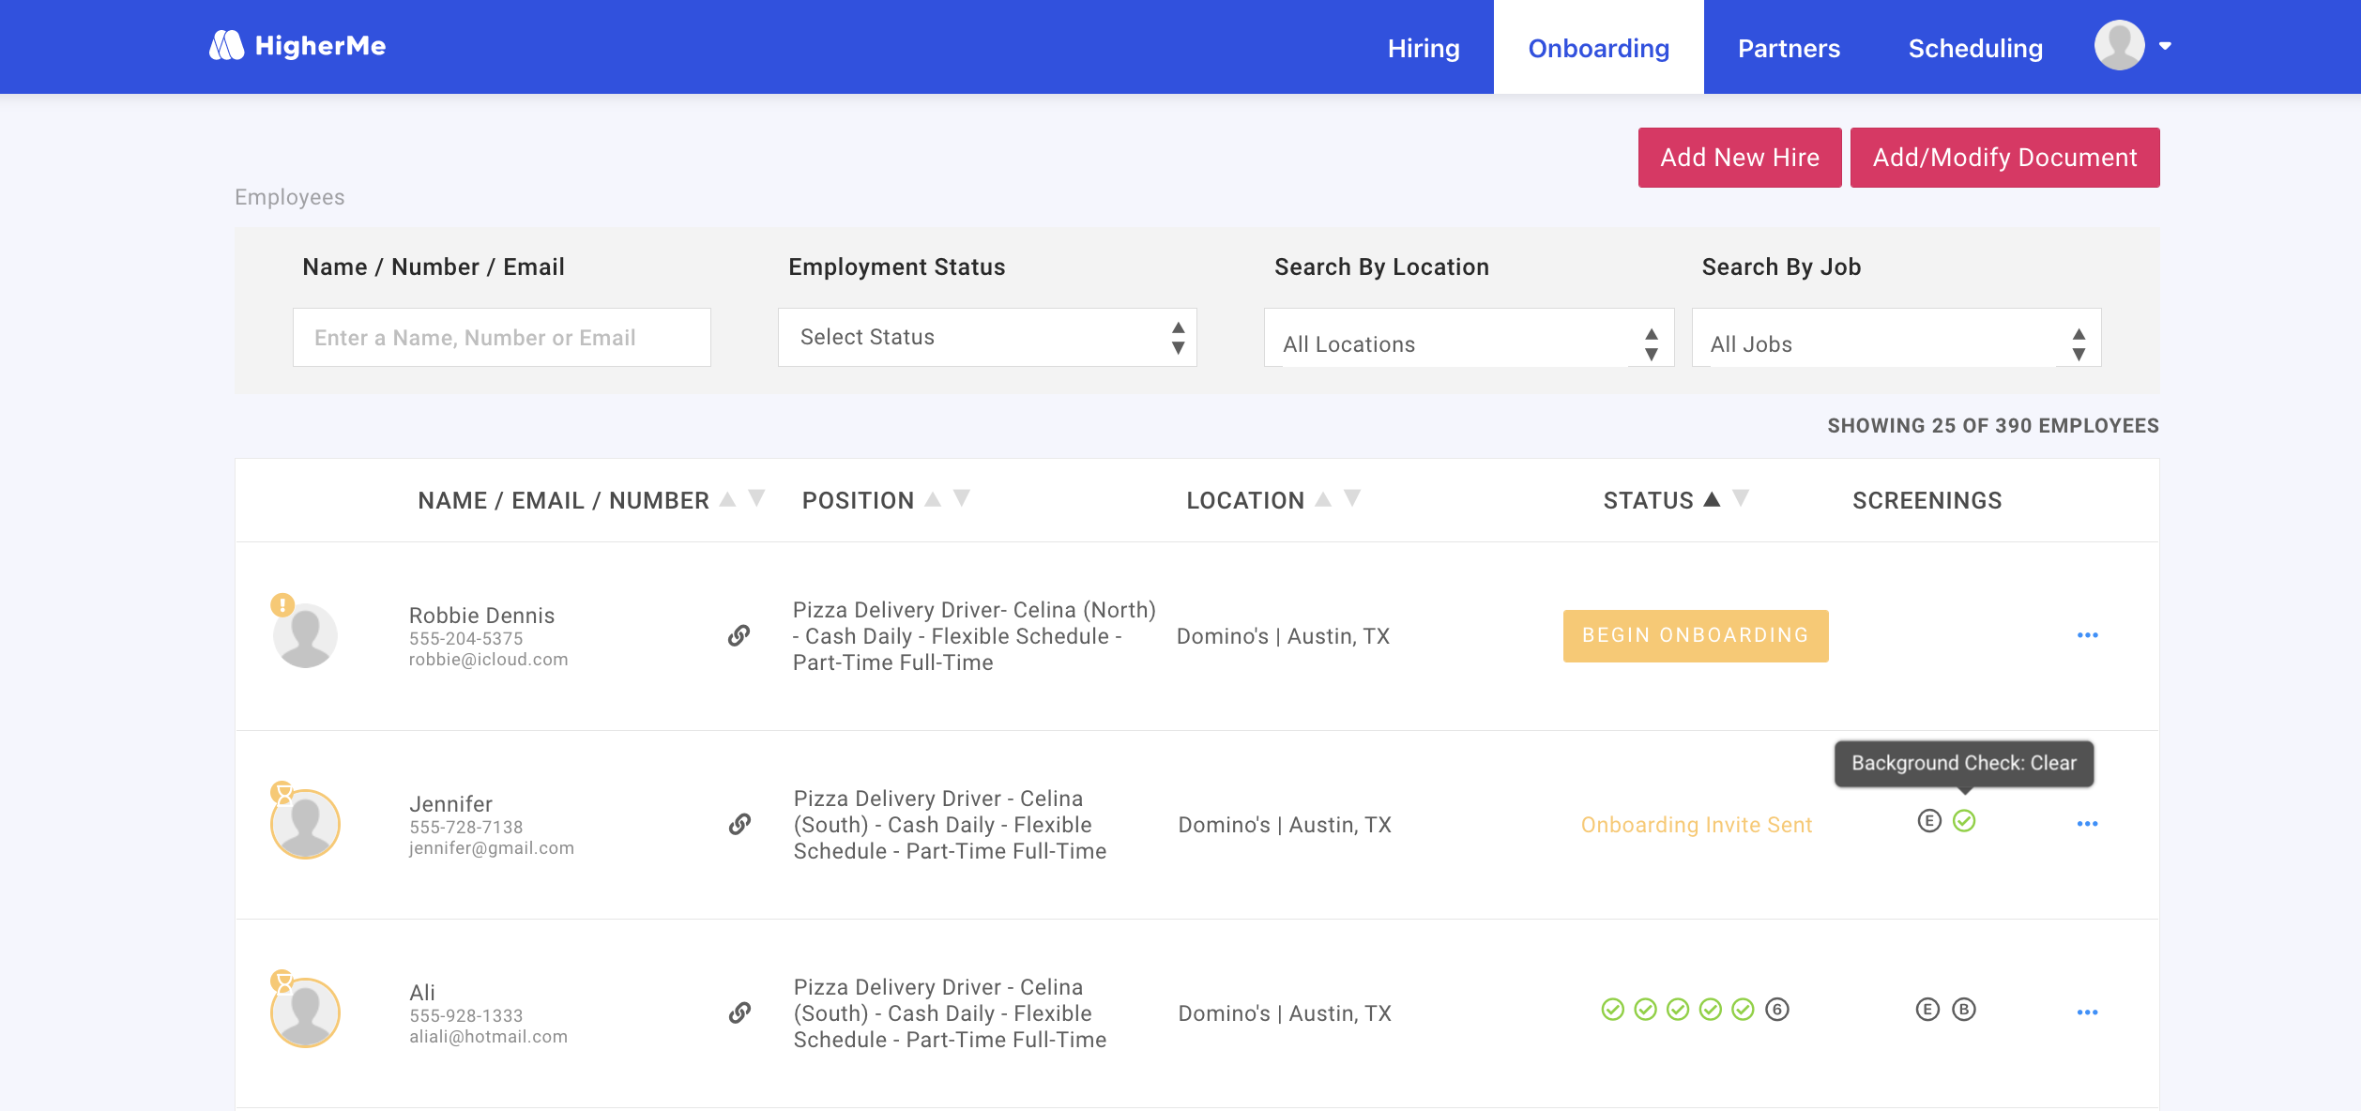Image resolution: width=2361 pixels, height=1111 pixels.
Task: Click Ali's step 6 onboarding progress circle
Action: click(x=1777, y=1010)
